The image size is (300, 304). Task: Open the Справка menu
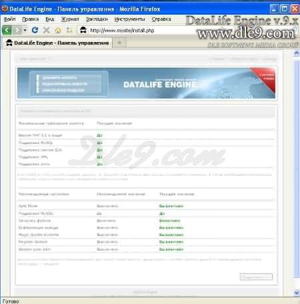click(x=161, y=19)
